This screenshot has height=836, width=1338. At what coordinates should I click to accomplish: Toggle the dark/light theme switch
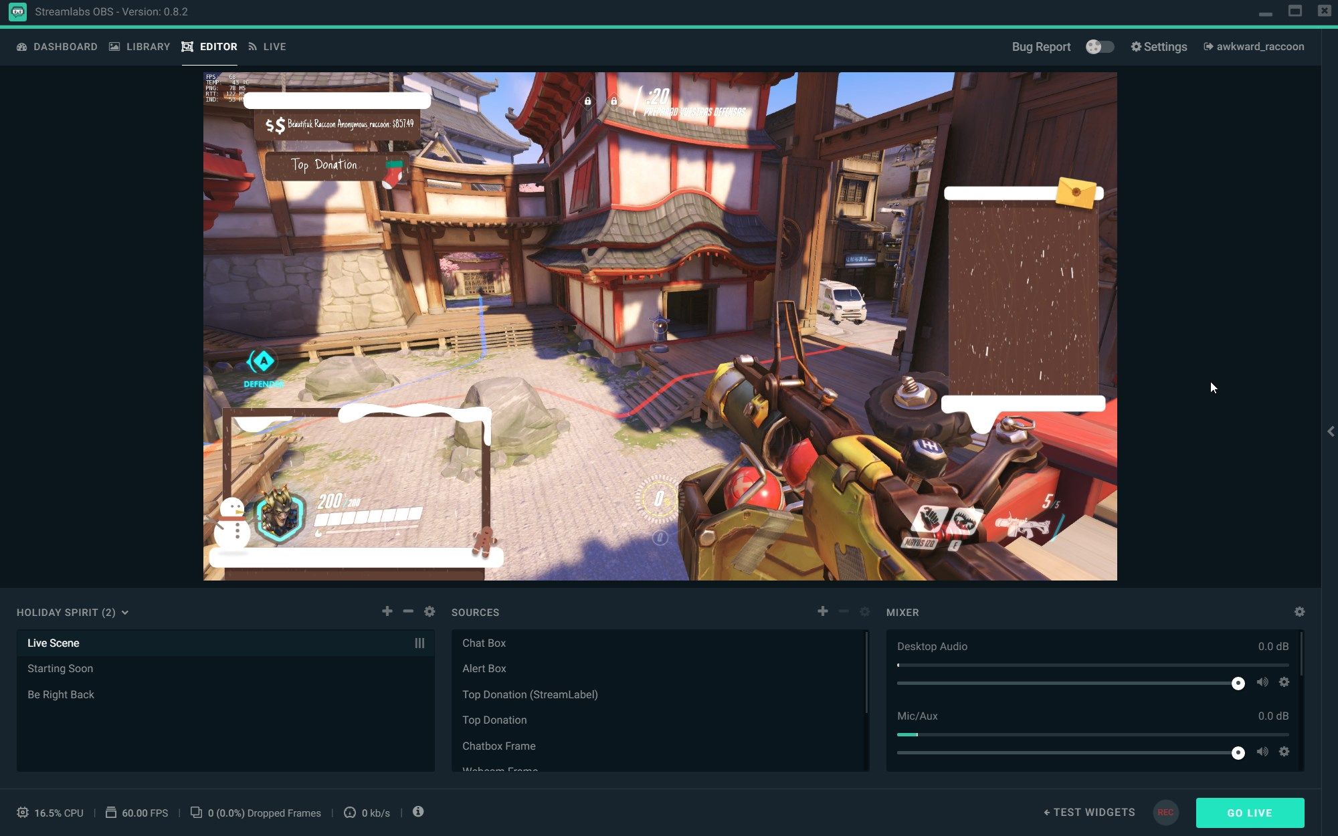(1099, 46)
